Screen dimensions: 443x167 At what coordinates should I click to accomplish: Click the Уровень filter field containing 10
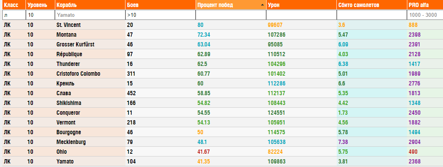(x=40, y=15)
